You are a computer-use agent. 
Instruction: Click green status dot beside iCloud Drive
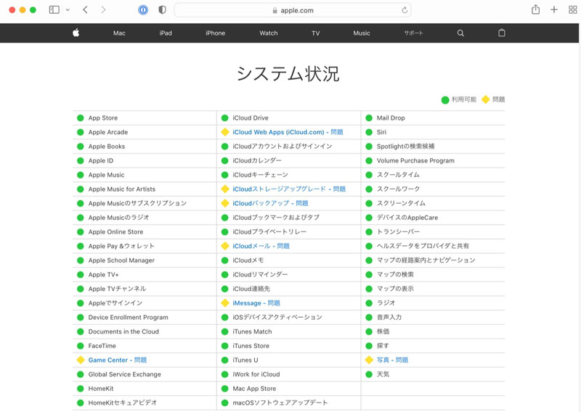coord(224,118)
